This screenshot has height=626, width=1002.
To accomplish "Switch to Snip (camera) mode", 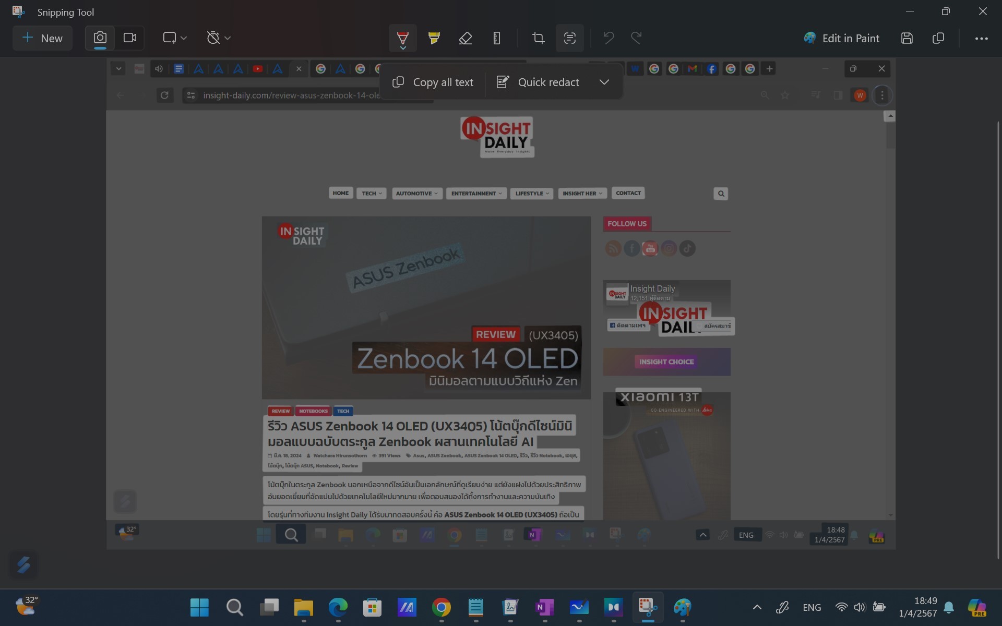I will (100, 38).
